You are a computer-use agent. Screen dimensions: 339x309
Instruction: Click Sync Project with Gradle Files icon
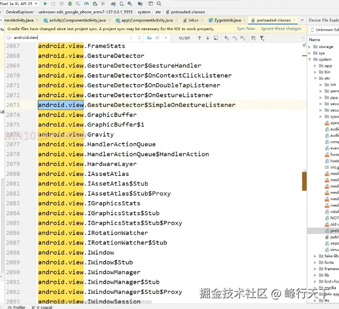point(113,4)
